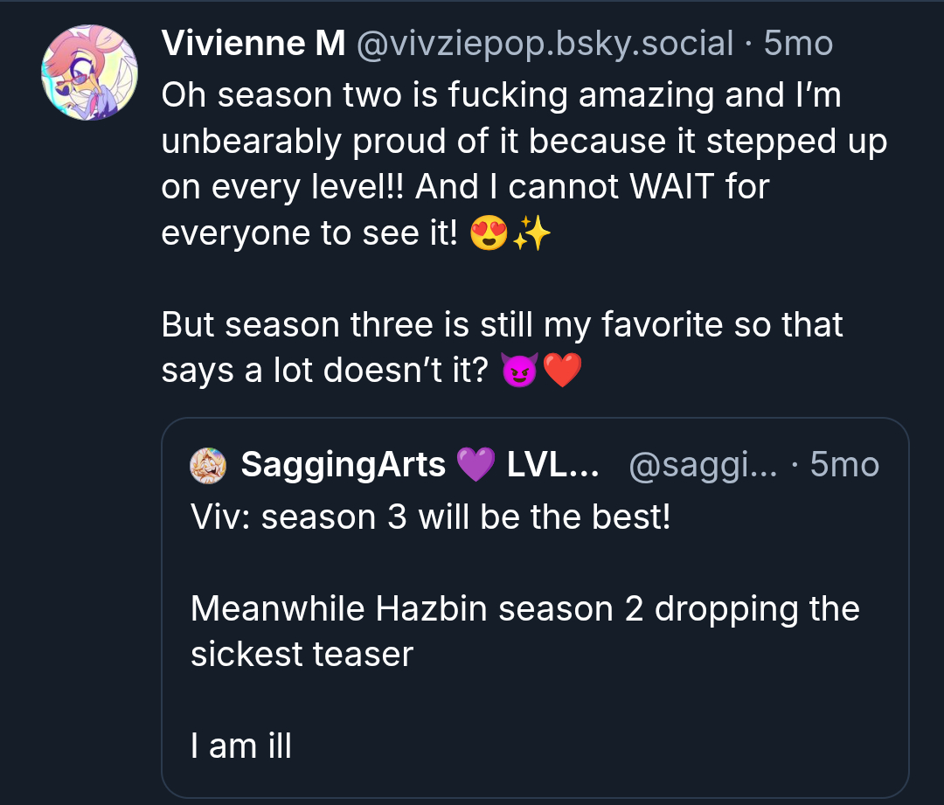Viewport: 944px width, 805px height.
Task: Open the SaggingArts display name link
Action: pos(343,466)
